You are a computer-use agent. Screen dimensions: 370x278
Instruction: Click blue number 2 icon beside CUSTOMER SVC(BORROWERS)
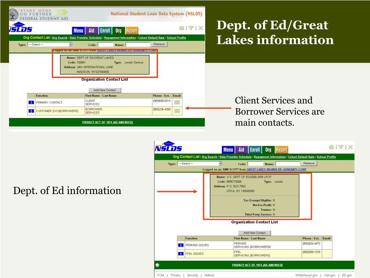(31, 111)
